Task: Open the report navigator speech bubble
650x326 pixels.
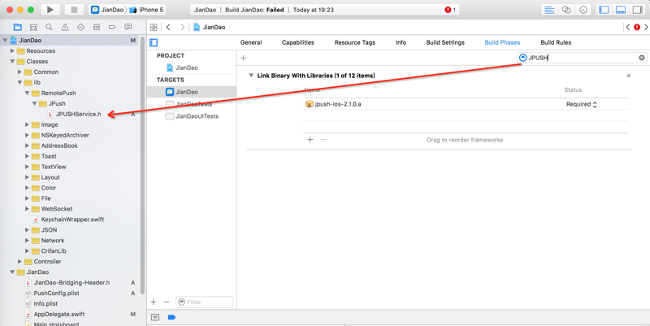Action: [128, 28]
